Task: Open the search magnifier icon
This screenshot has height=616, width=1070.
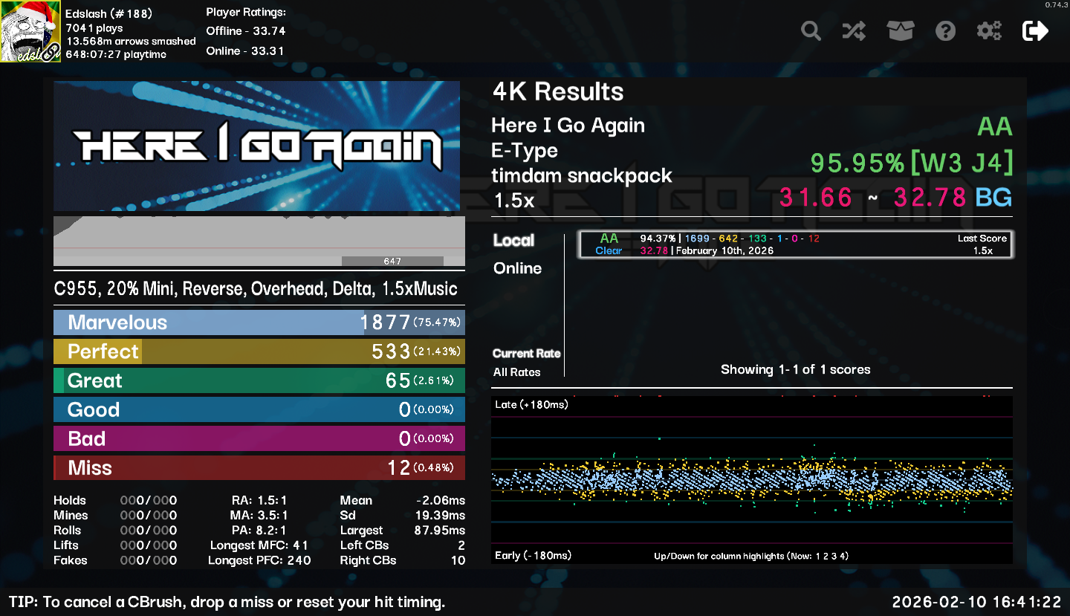Action: [811, 31]
